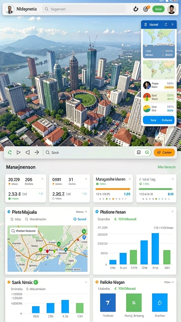181x322 pixels.
Task: Close the Matagesihe Ularen card
Action: (130, 179)
